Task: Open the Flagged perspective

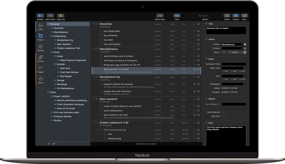Action: (x=40, y=69)
